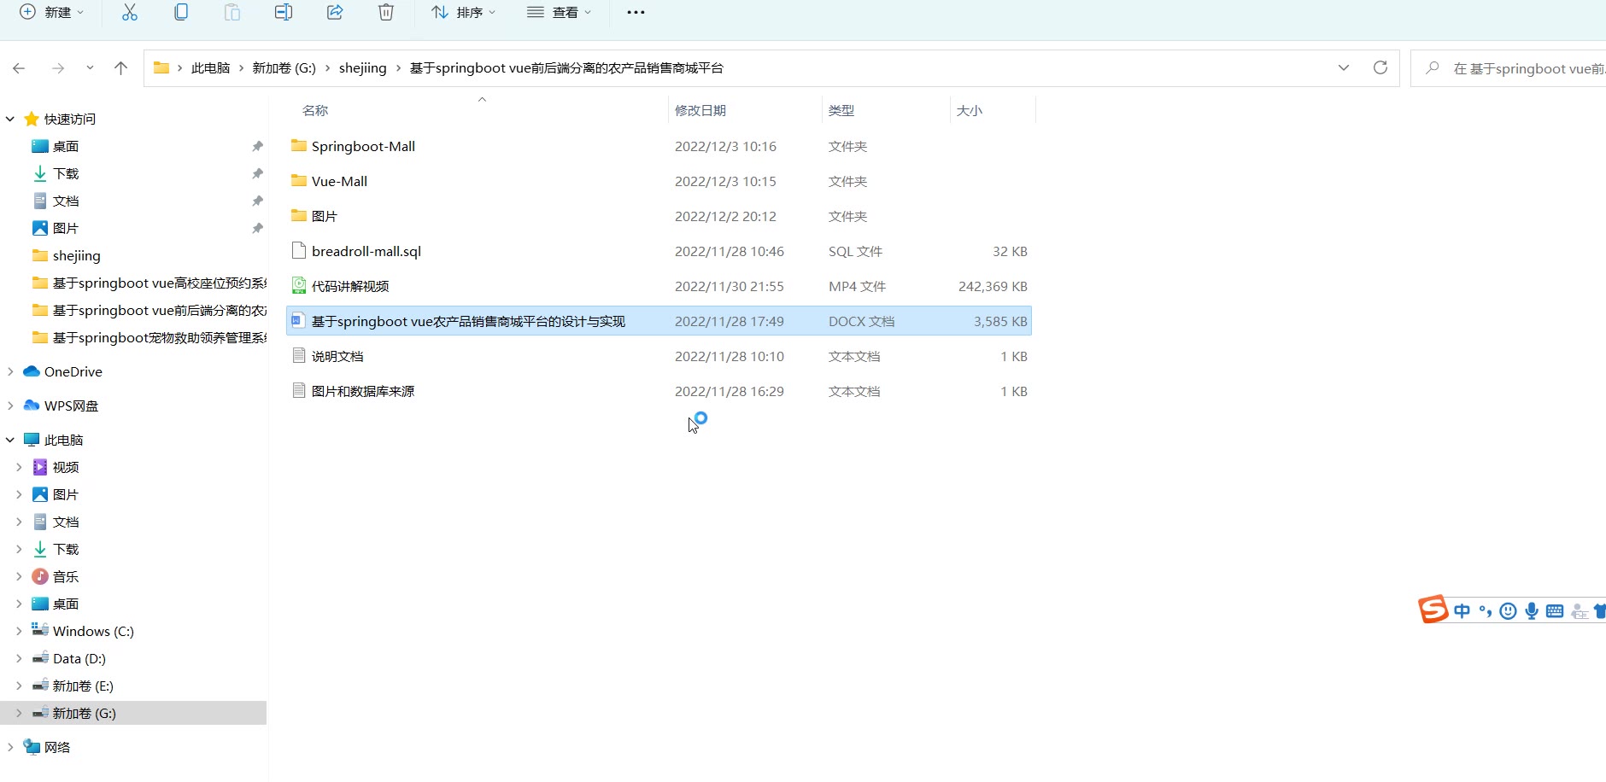Image resolution: width=1606 pixels, height=782 pixels.
Task: Go up one folder with up arrow
Action: 121,68
